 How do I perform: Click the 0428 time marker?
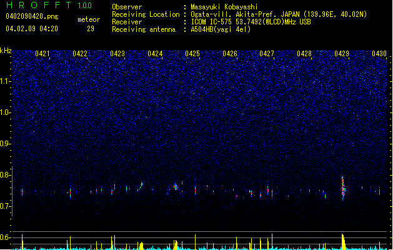coord(304,54)
